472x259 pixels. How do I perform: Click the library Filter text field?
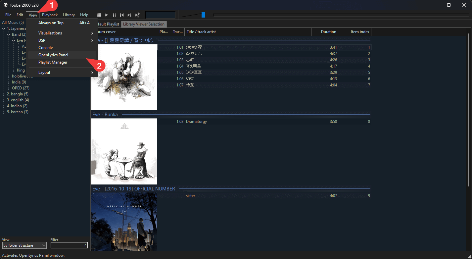point(67,245)
